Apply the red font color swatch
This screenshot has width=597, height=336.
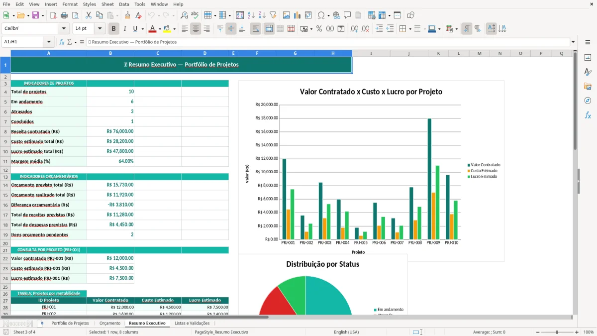152,29
